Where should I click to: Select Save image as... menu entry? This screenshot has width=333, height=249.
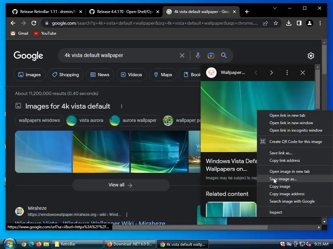pyautogui.click(x=295, y=179)
